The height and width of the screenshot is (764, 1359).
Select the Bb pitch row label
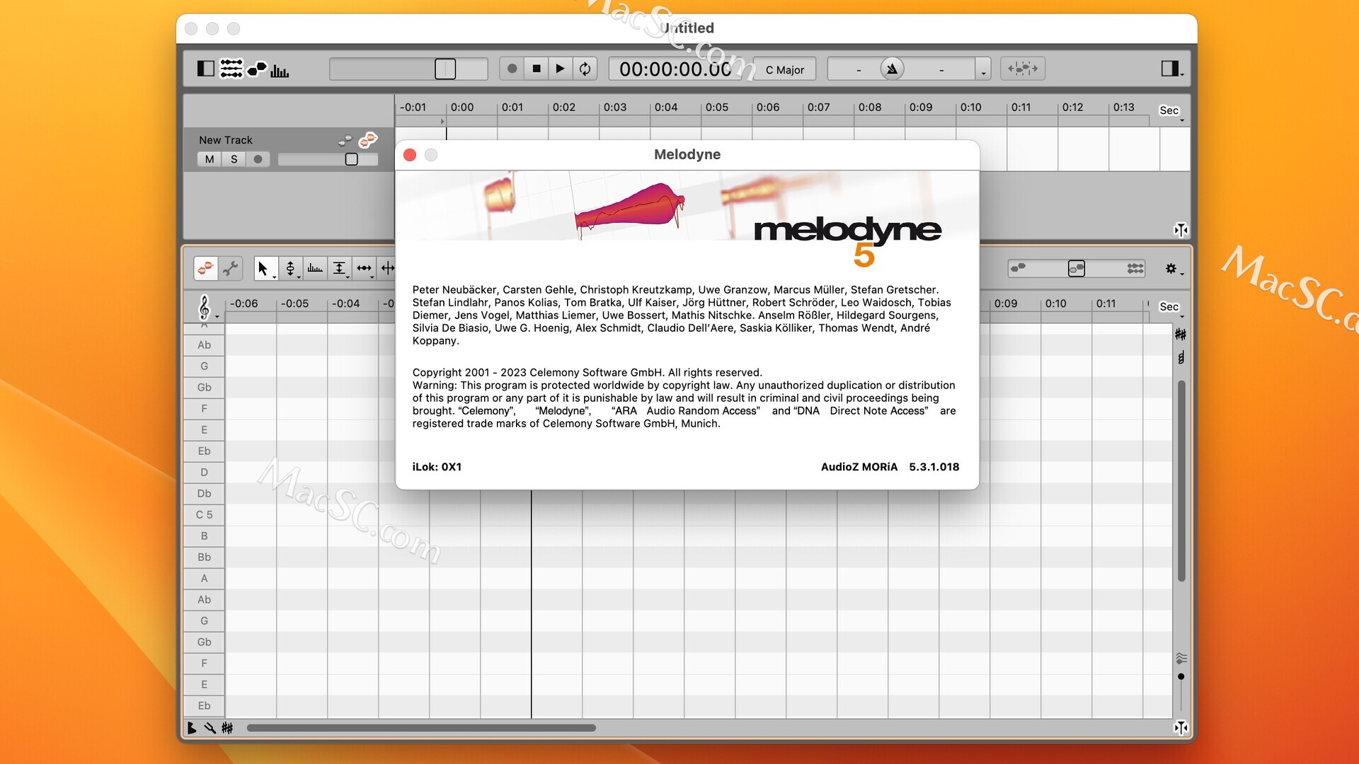[x=204, y=557]
